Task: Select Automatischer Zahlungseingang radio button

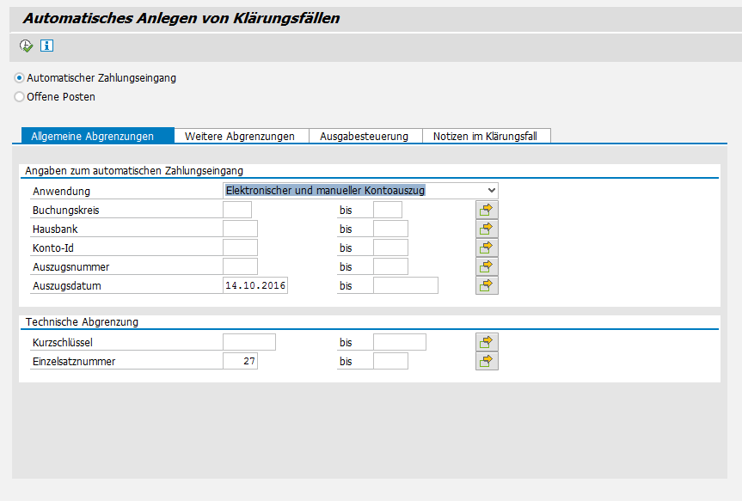Action: [20, 78]
